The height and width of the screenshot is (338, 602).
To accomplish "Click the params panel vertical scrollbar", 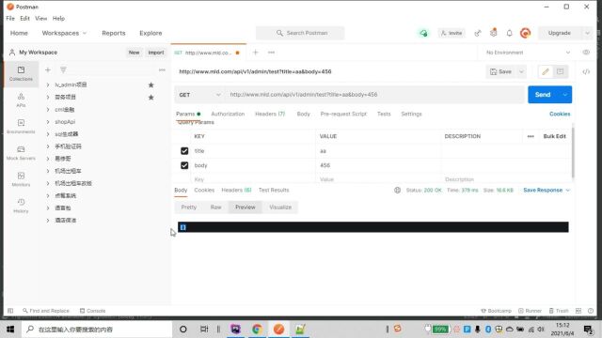I will click(x=573, y=150).
